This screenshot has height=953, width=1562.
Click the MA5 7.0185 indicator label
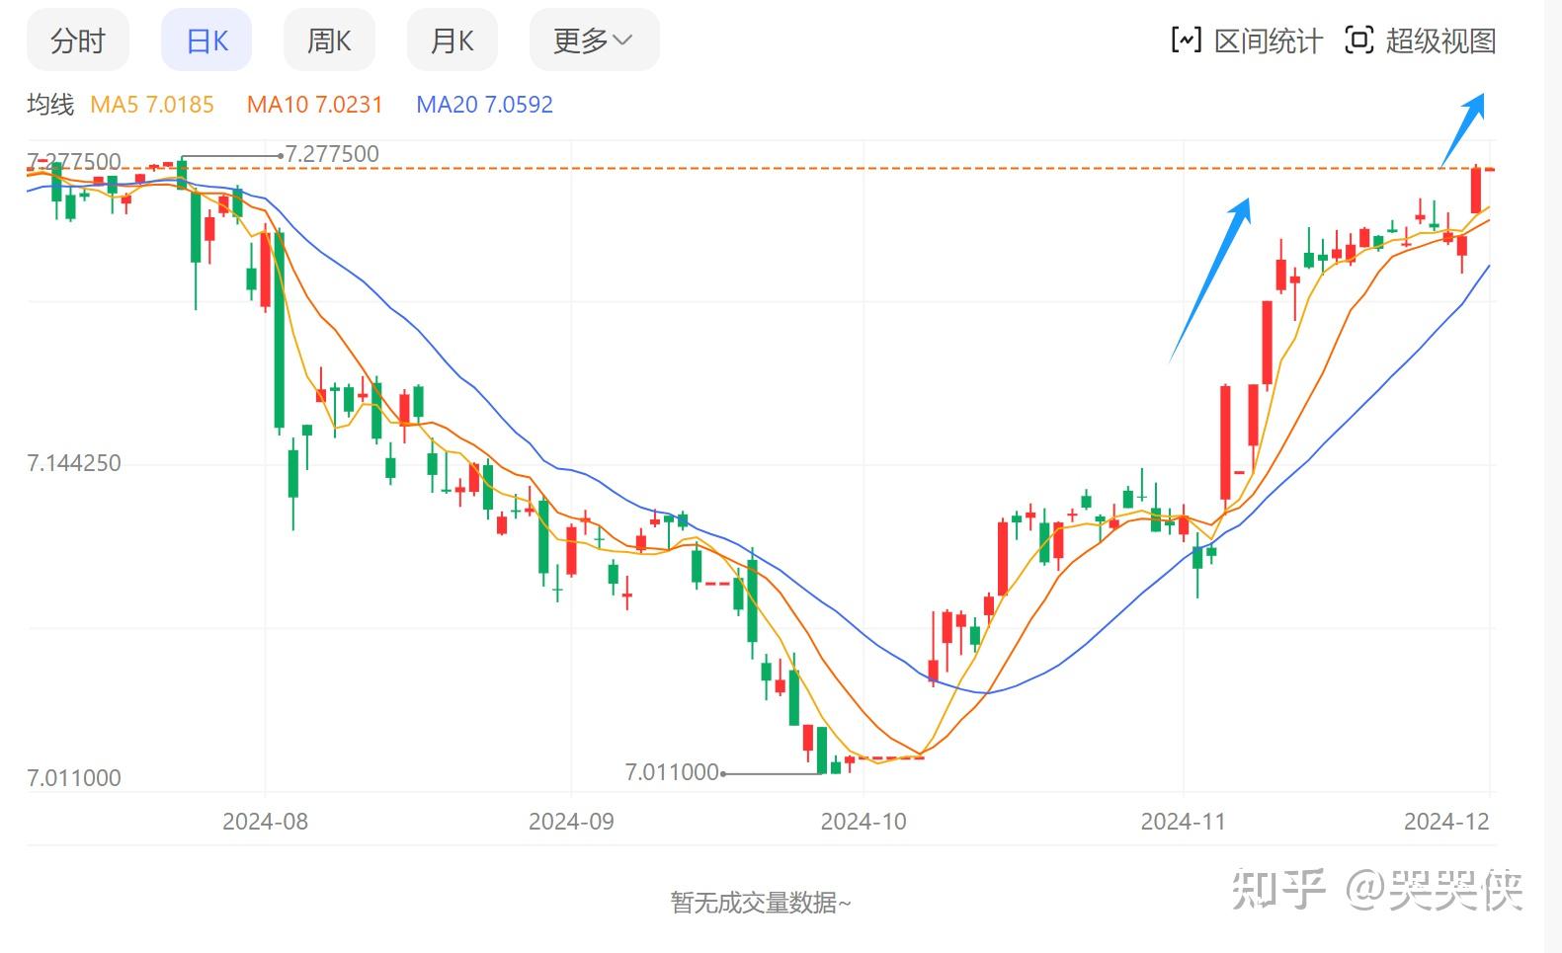coord(152,105)
